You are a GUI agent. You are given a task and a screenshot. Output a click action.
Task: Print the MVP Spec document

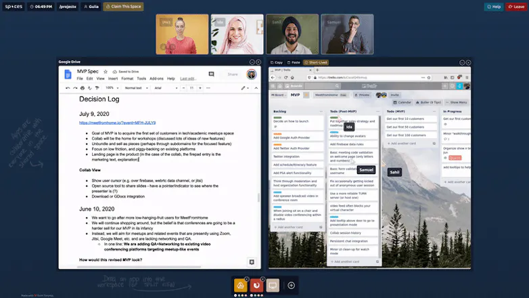[x=83, y=88]
